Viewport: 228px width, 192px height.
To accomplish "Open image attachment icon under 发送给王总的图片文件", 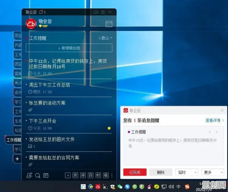I will click(x=30, y=146).
